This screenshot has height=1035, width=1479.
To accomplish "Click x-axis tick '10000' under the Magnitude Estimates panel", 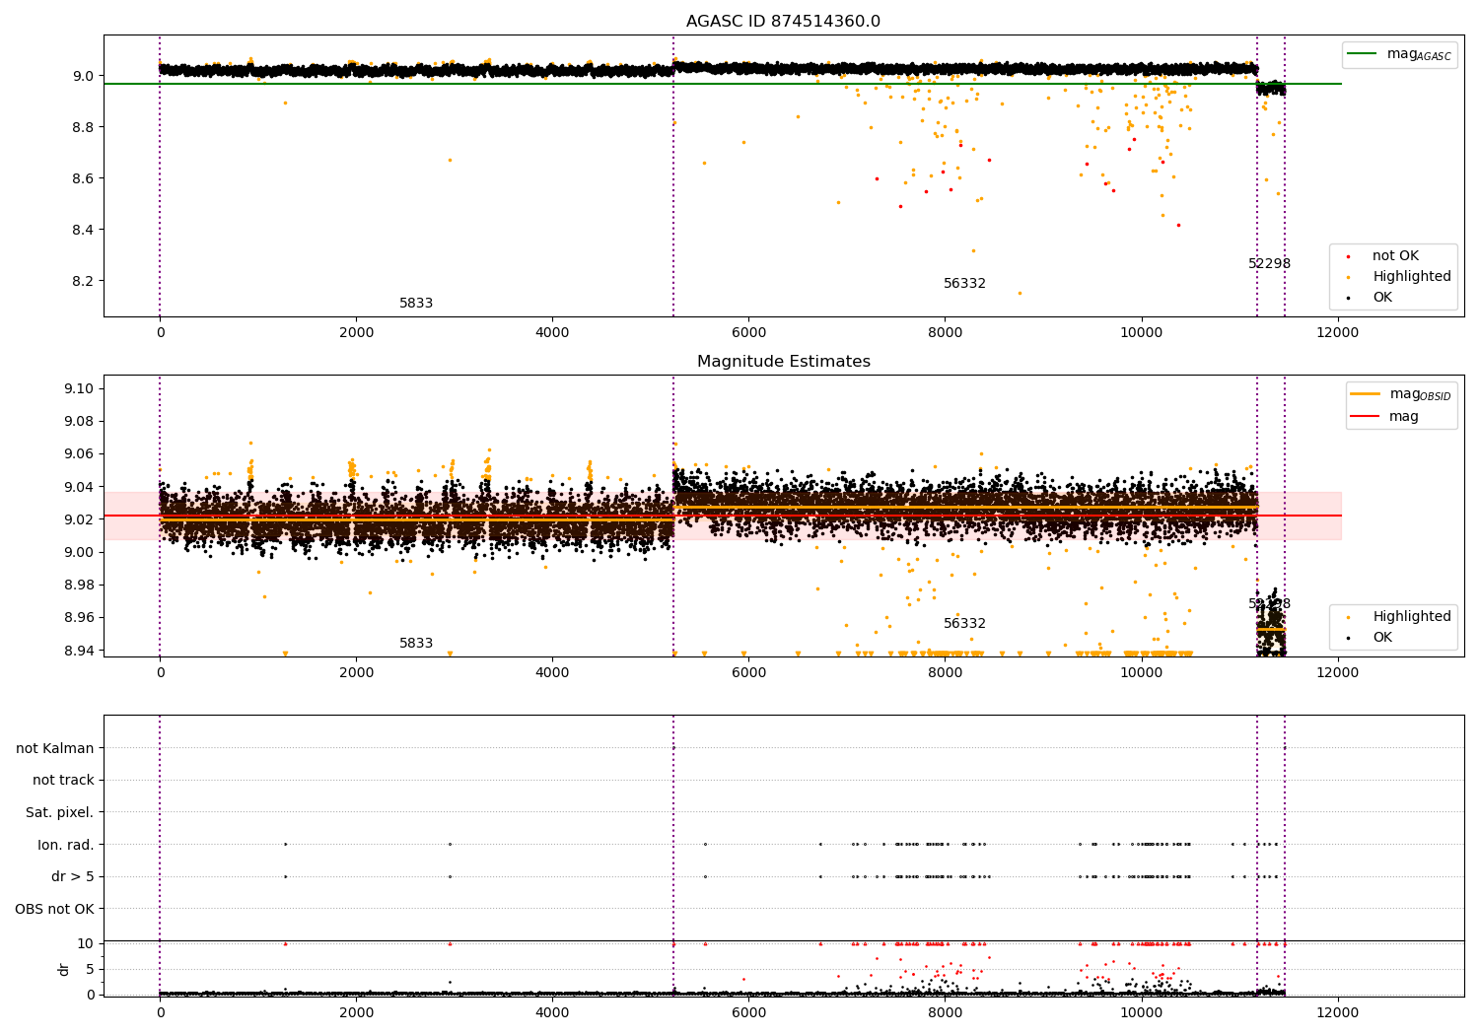I will tap(1141, 672).
